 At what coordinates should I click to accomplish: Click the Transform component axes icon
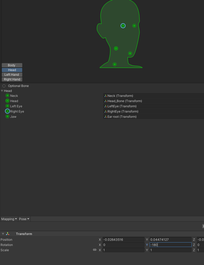(8, 234)
